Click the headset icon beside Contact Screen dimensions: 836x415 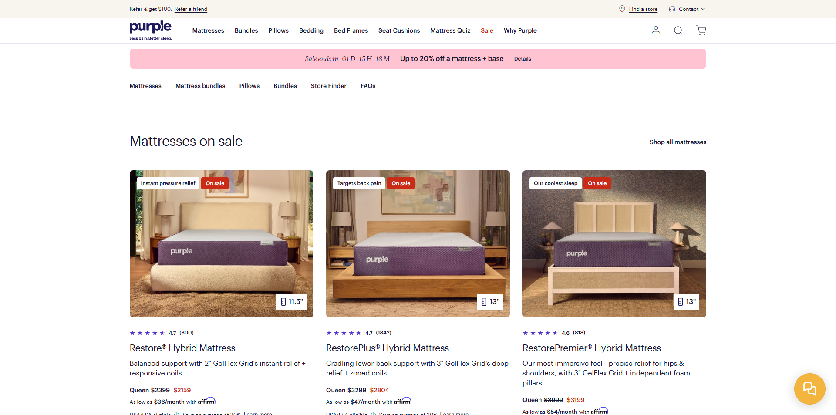tap(672, 9)
